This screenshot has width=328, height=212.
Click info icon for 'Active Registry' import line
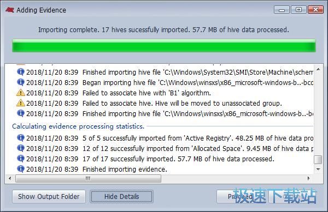click(x=21, y=138)
